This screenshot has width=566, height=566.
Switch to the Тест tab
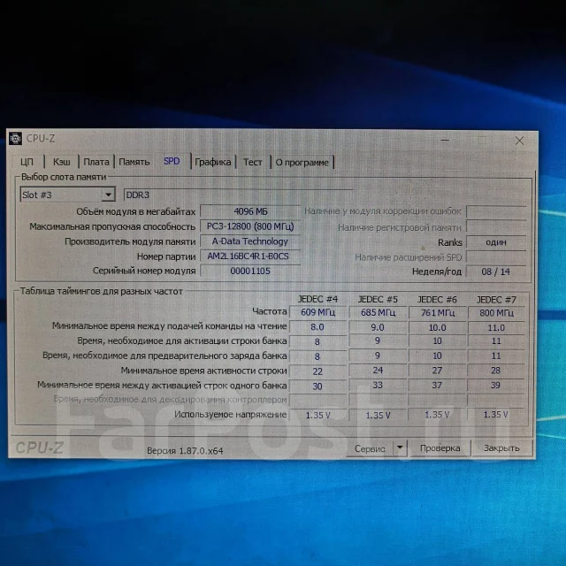point(253,162)
